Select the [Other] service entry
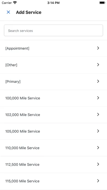Image resolution: width=107 pixels, height=190 pixels. point(53,65)
